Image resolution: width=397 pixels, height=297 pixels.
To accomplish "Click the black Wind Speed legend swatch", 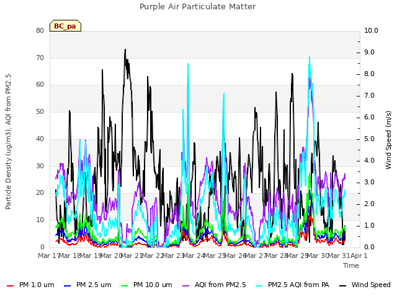I will click(x=342, y=286).
